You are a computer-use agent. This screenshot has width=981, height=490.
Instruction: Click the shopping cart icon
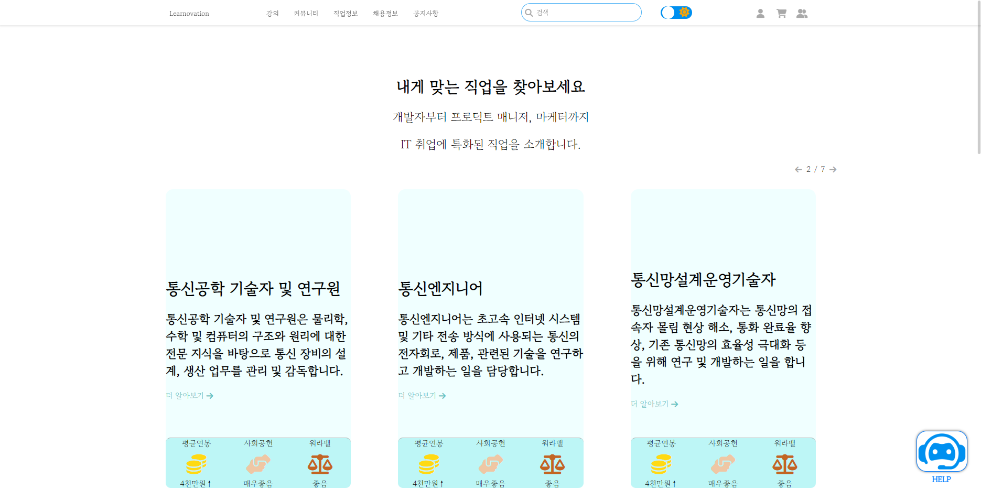[781, 13]
